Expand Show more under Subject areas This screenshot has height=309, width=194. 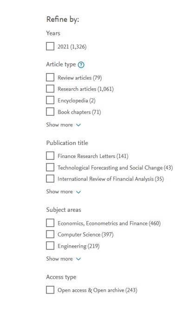point(64,259)
